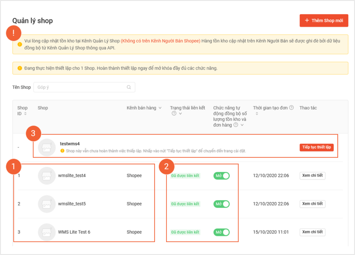Expand the Trạng thái liên kết filter chevron
Screen dimensions: 355x255
tap(180, 113)
